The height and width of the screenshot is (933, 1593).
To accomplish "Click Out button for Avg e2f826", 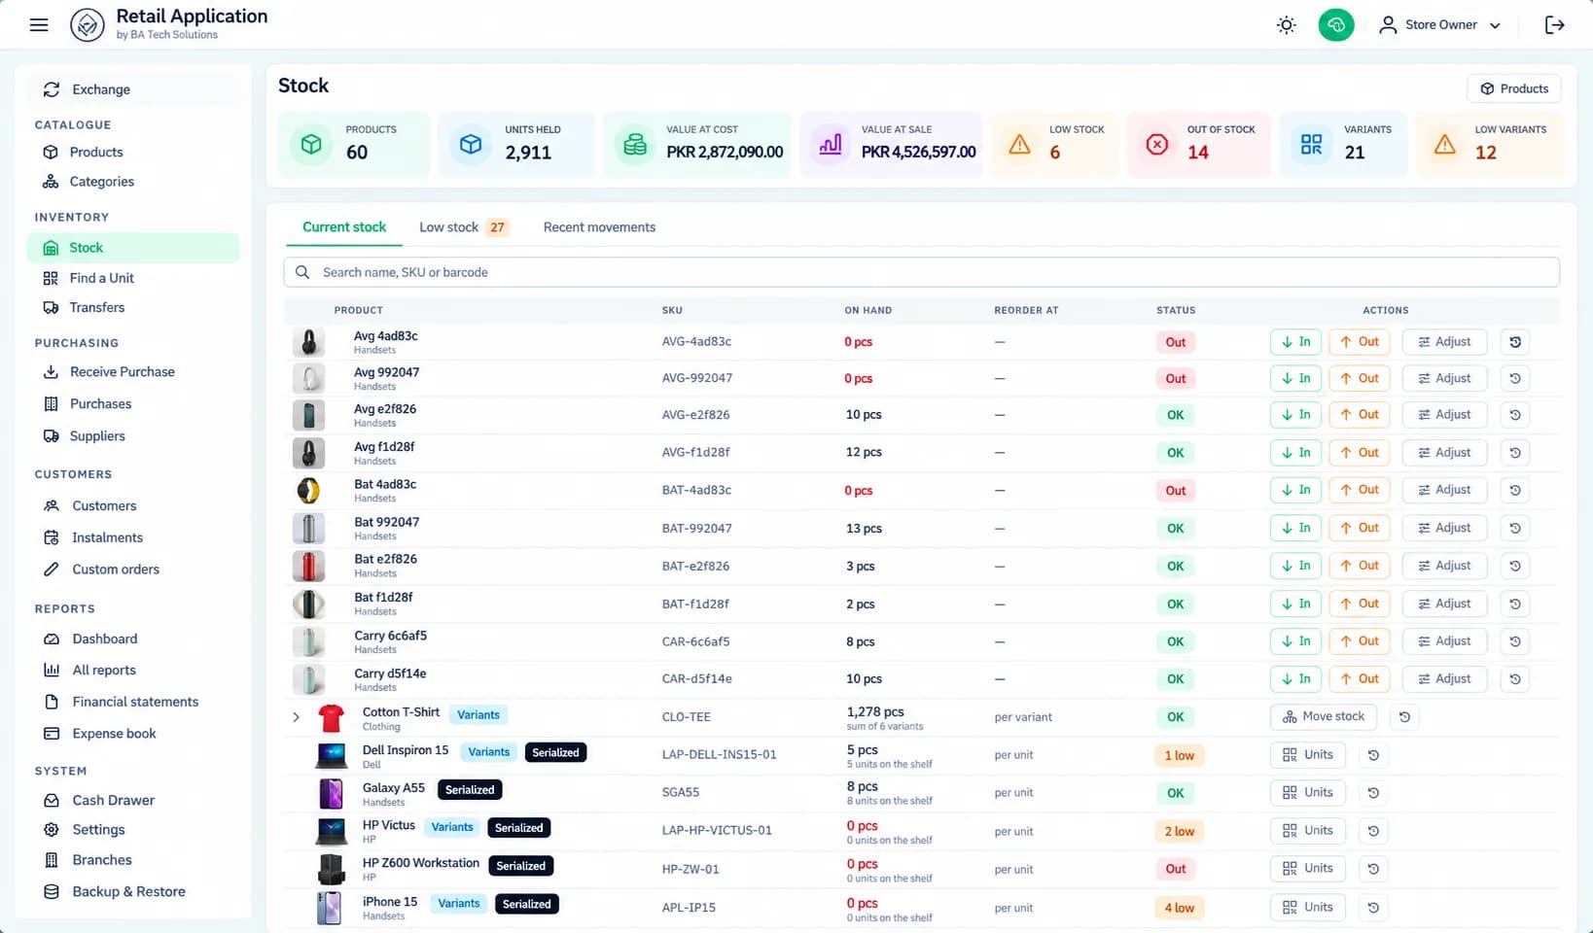I will pyautogui.click(x=1360, y=415).
